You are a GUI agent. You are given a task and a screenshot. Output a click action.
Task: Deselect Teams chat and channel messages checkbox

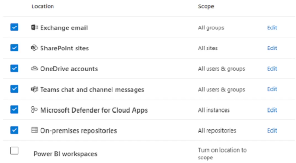tap(14, 89)
